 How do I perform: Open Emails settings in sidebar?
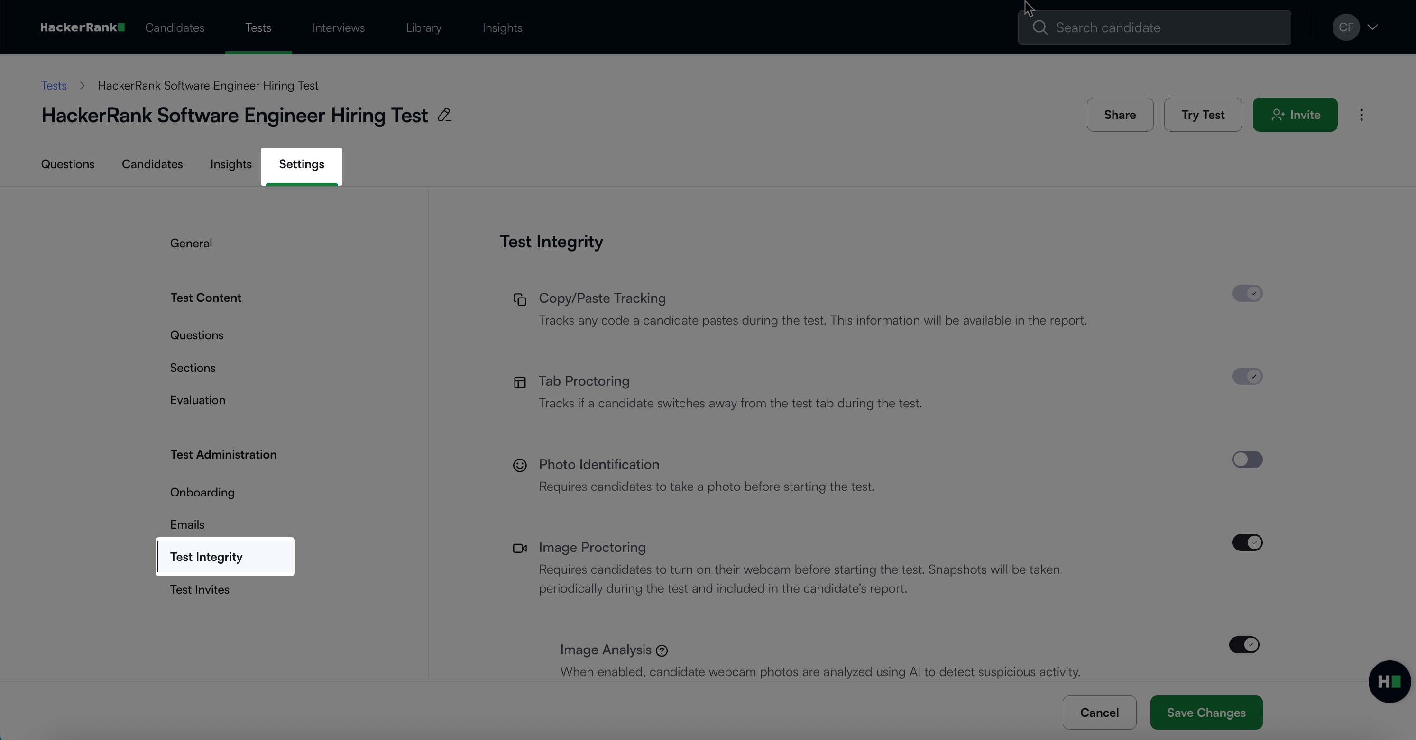187,525
